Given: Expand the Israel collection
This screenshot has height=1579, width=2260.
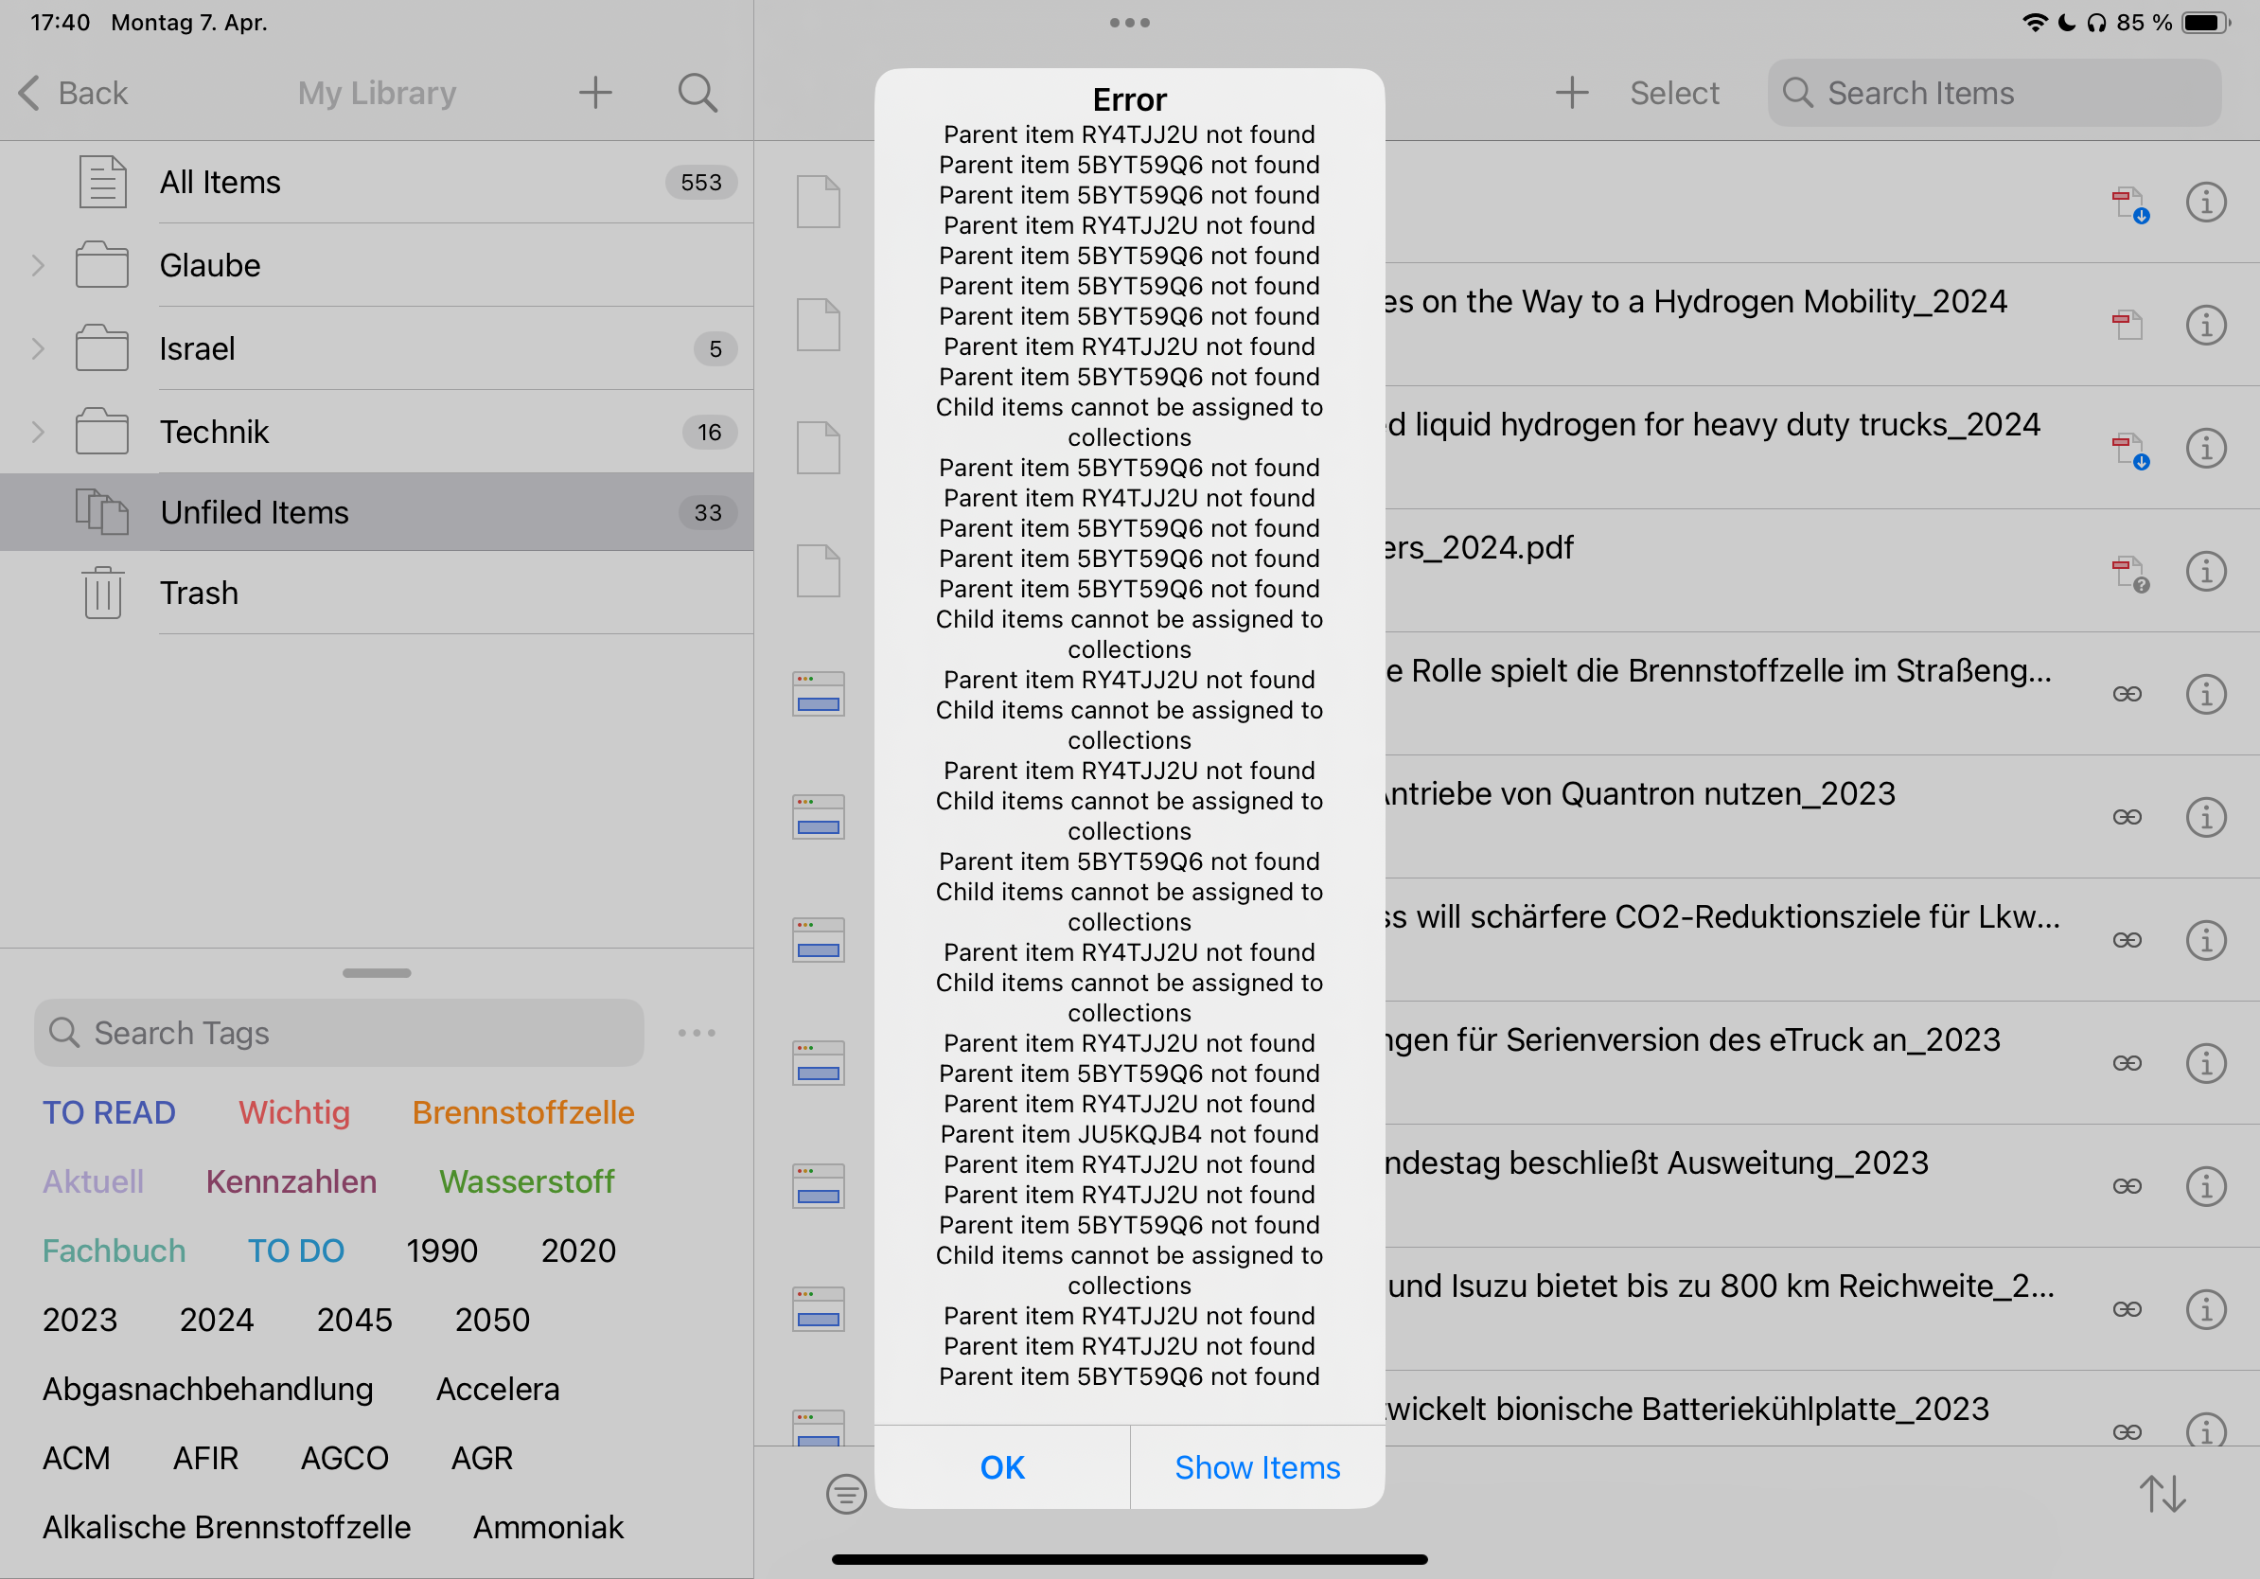Looking at the screenshot, I should click(x=38, y=348).
